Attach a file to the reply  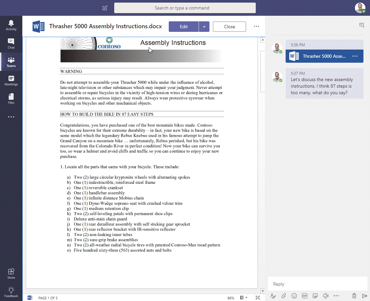click(x=284, y=296)
